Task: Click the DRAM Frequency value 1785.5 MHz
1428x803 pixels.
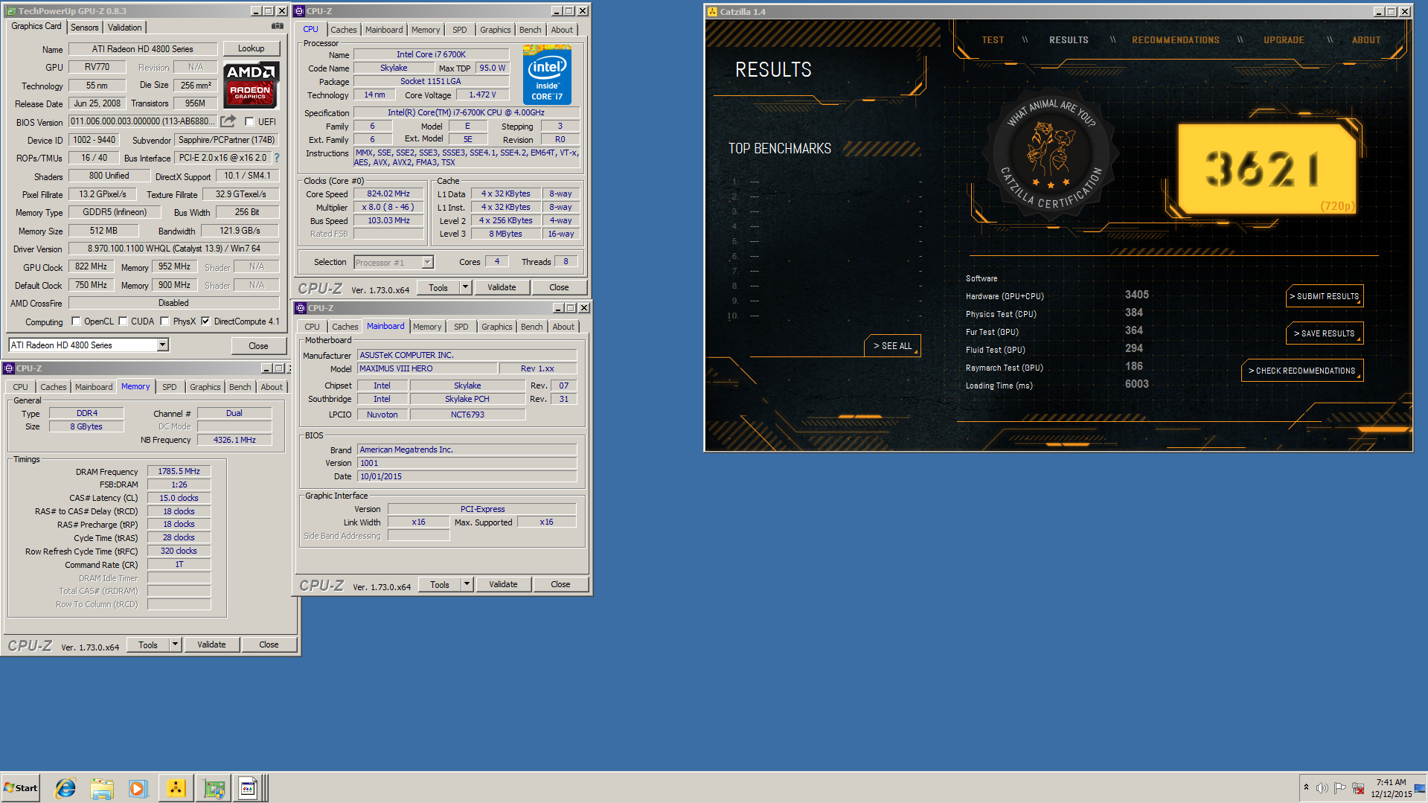Action: pos(179,471)
